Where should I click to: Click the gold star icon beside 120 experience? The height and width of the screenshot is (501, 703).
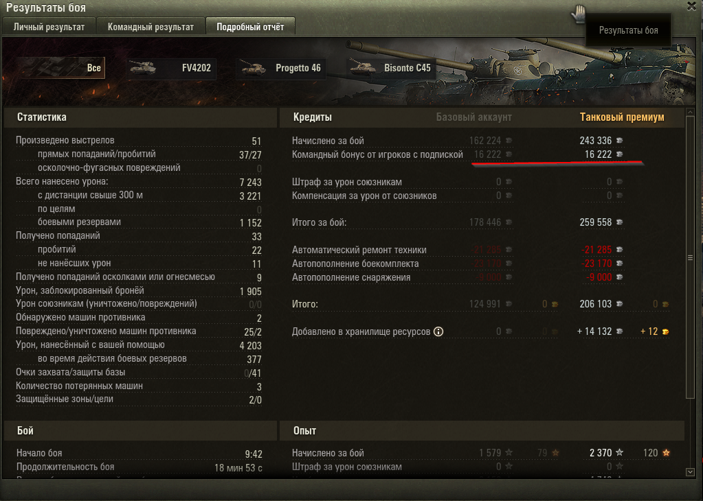[x=667, y=453]
